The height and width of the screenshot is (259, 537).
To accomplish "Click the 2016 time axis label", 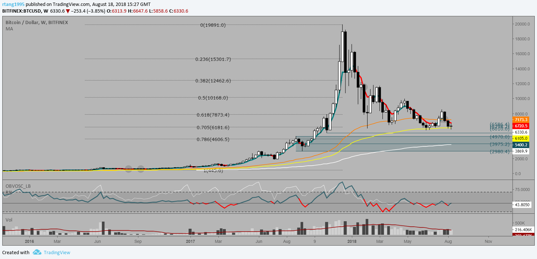I will pyautogui.click(x=29, y=241).
